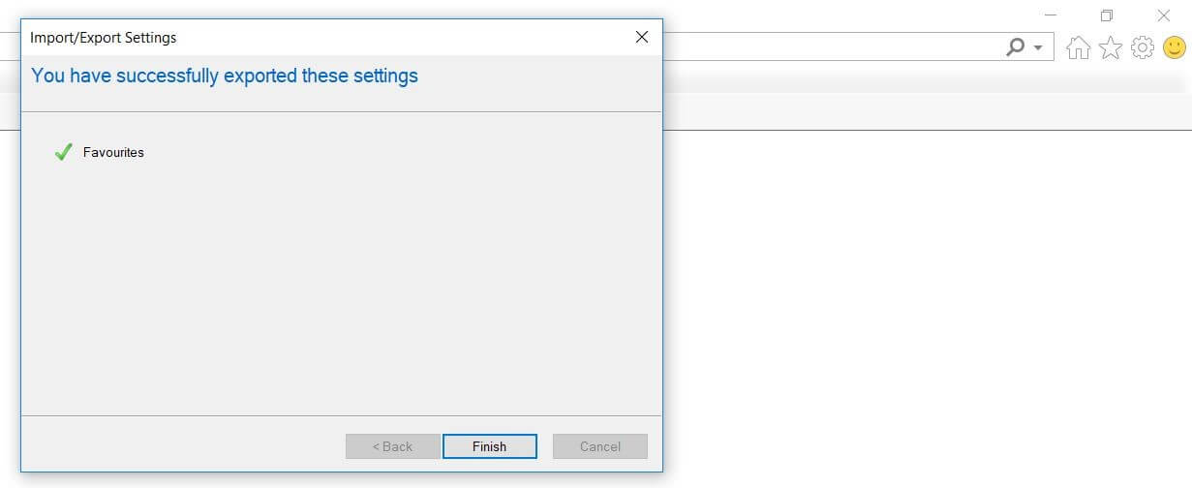Minimize the Internet Explorer window

[x=1052, y=15]
